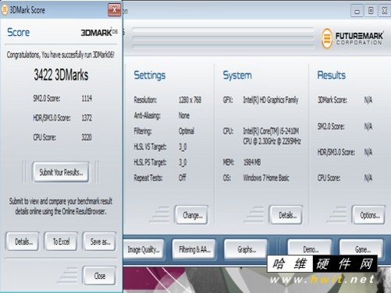Export results with To Excel button
391x293 pixels.
[x=61, y=242]
